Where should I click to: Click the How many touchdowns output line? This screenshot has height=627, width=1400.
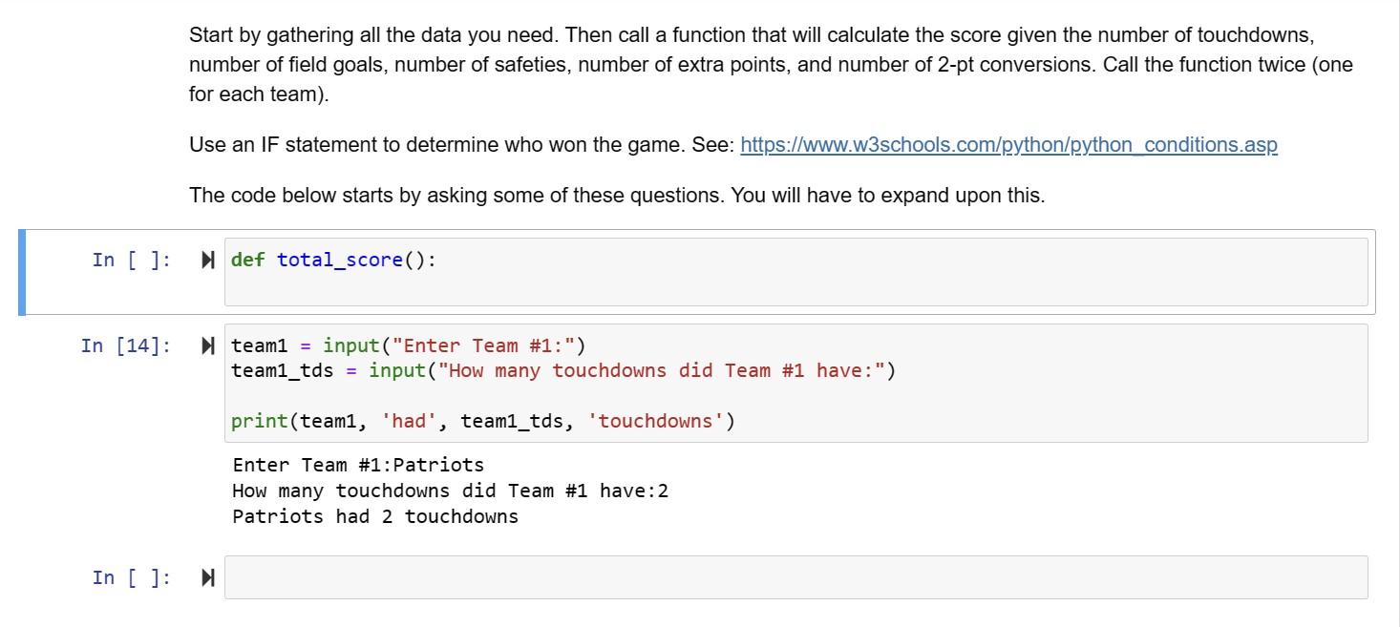[x=450, y=490]
